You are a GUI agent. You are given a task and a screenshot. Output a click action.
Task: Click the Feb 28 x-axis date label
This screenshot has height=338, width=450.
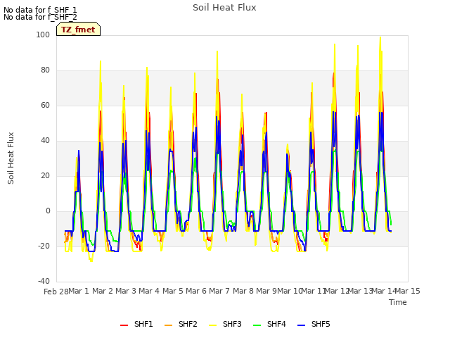[x=56, y=292]
